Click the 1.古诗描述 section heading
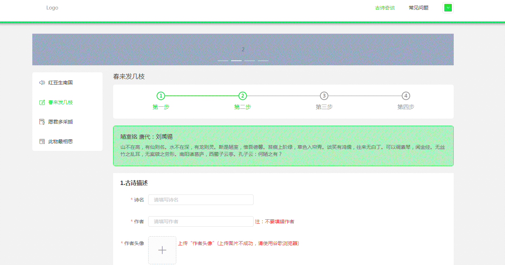Screen dimensions: 505x265 [x=134, y=183]
